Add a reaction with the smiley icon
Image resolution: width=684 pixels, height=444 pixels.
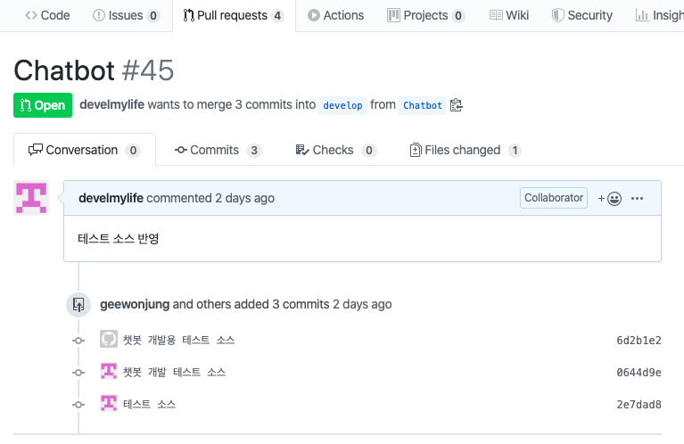coord(610,199)
